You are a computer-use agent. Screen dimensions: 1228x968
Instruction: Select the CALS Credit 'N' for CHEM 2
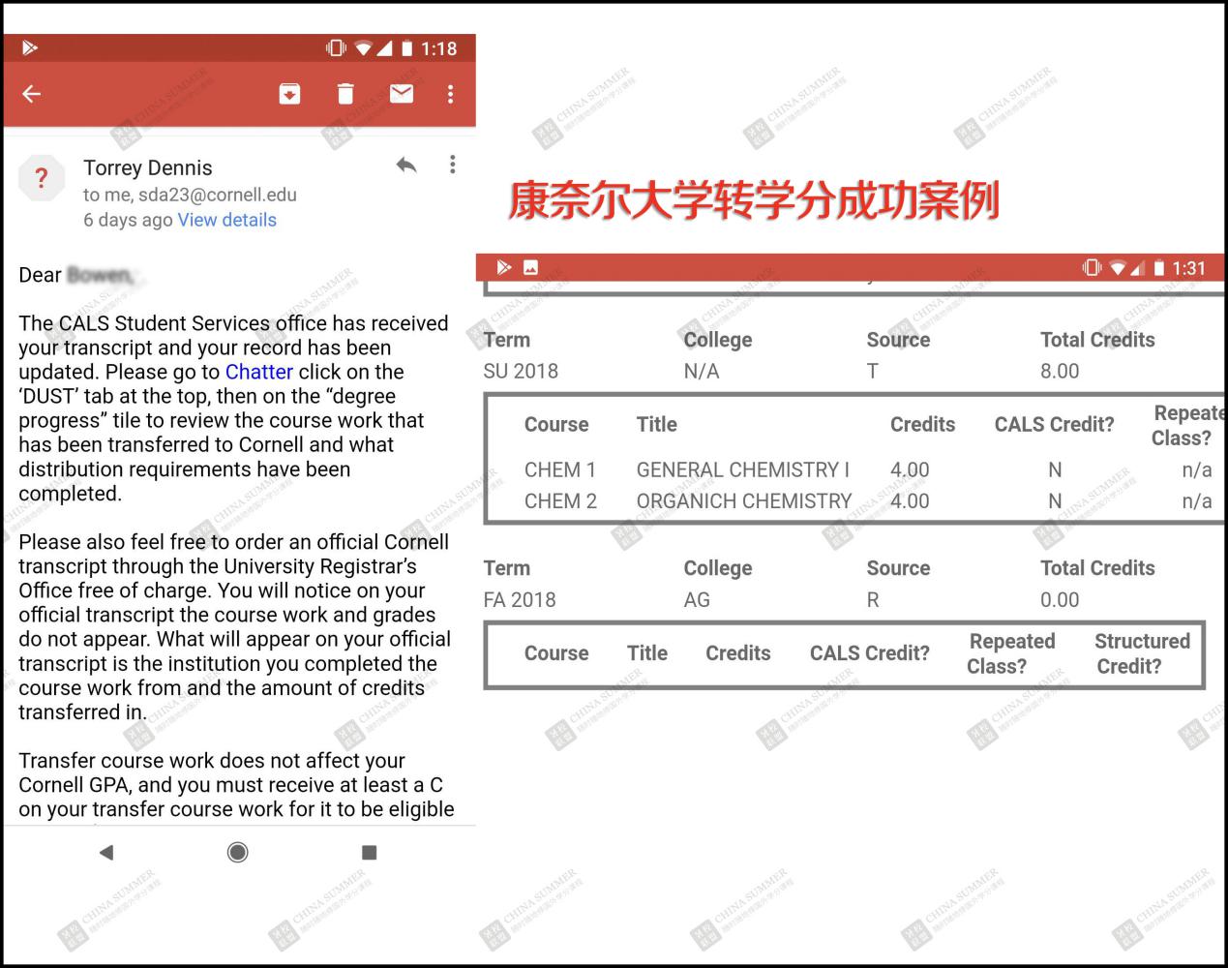(1055, 500)
